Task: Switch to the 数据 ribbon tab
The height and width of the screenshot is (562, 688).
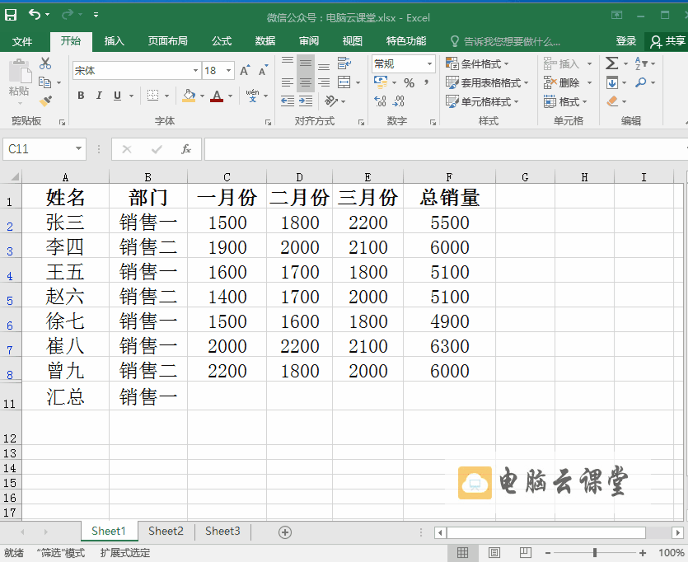Action: tap(265, 41)
